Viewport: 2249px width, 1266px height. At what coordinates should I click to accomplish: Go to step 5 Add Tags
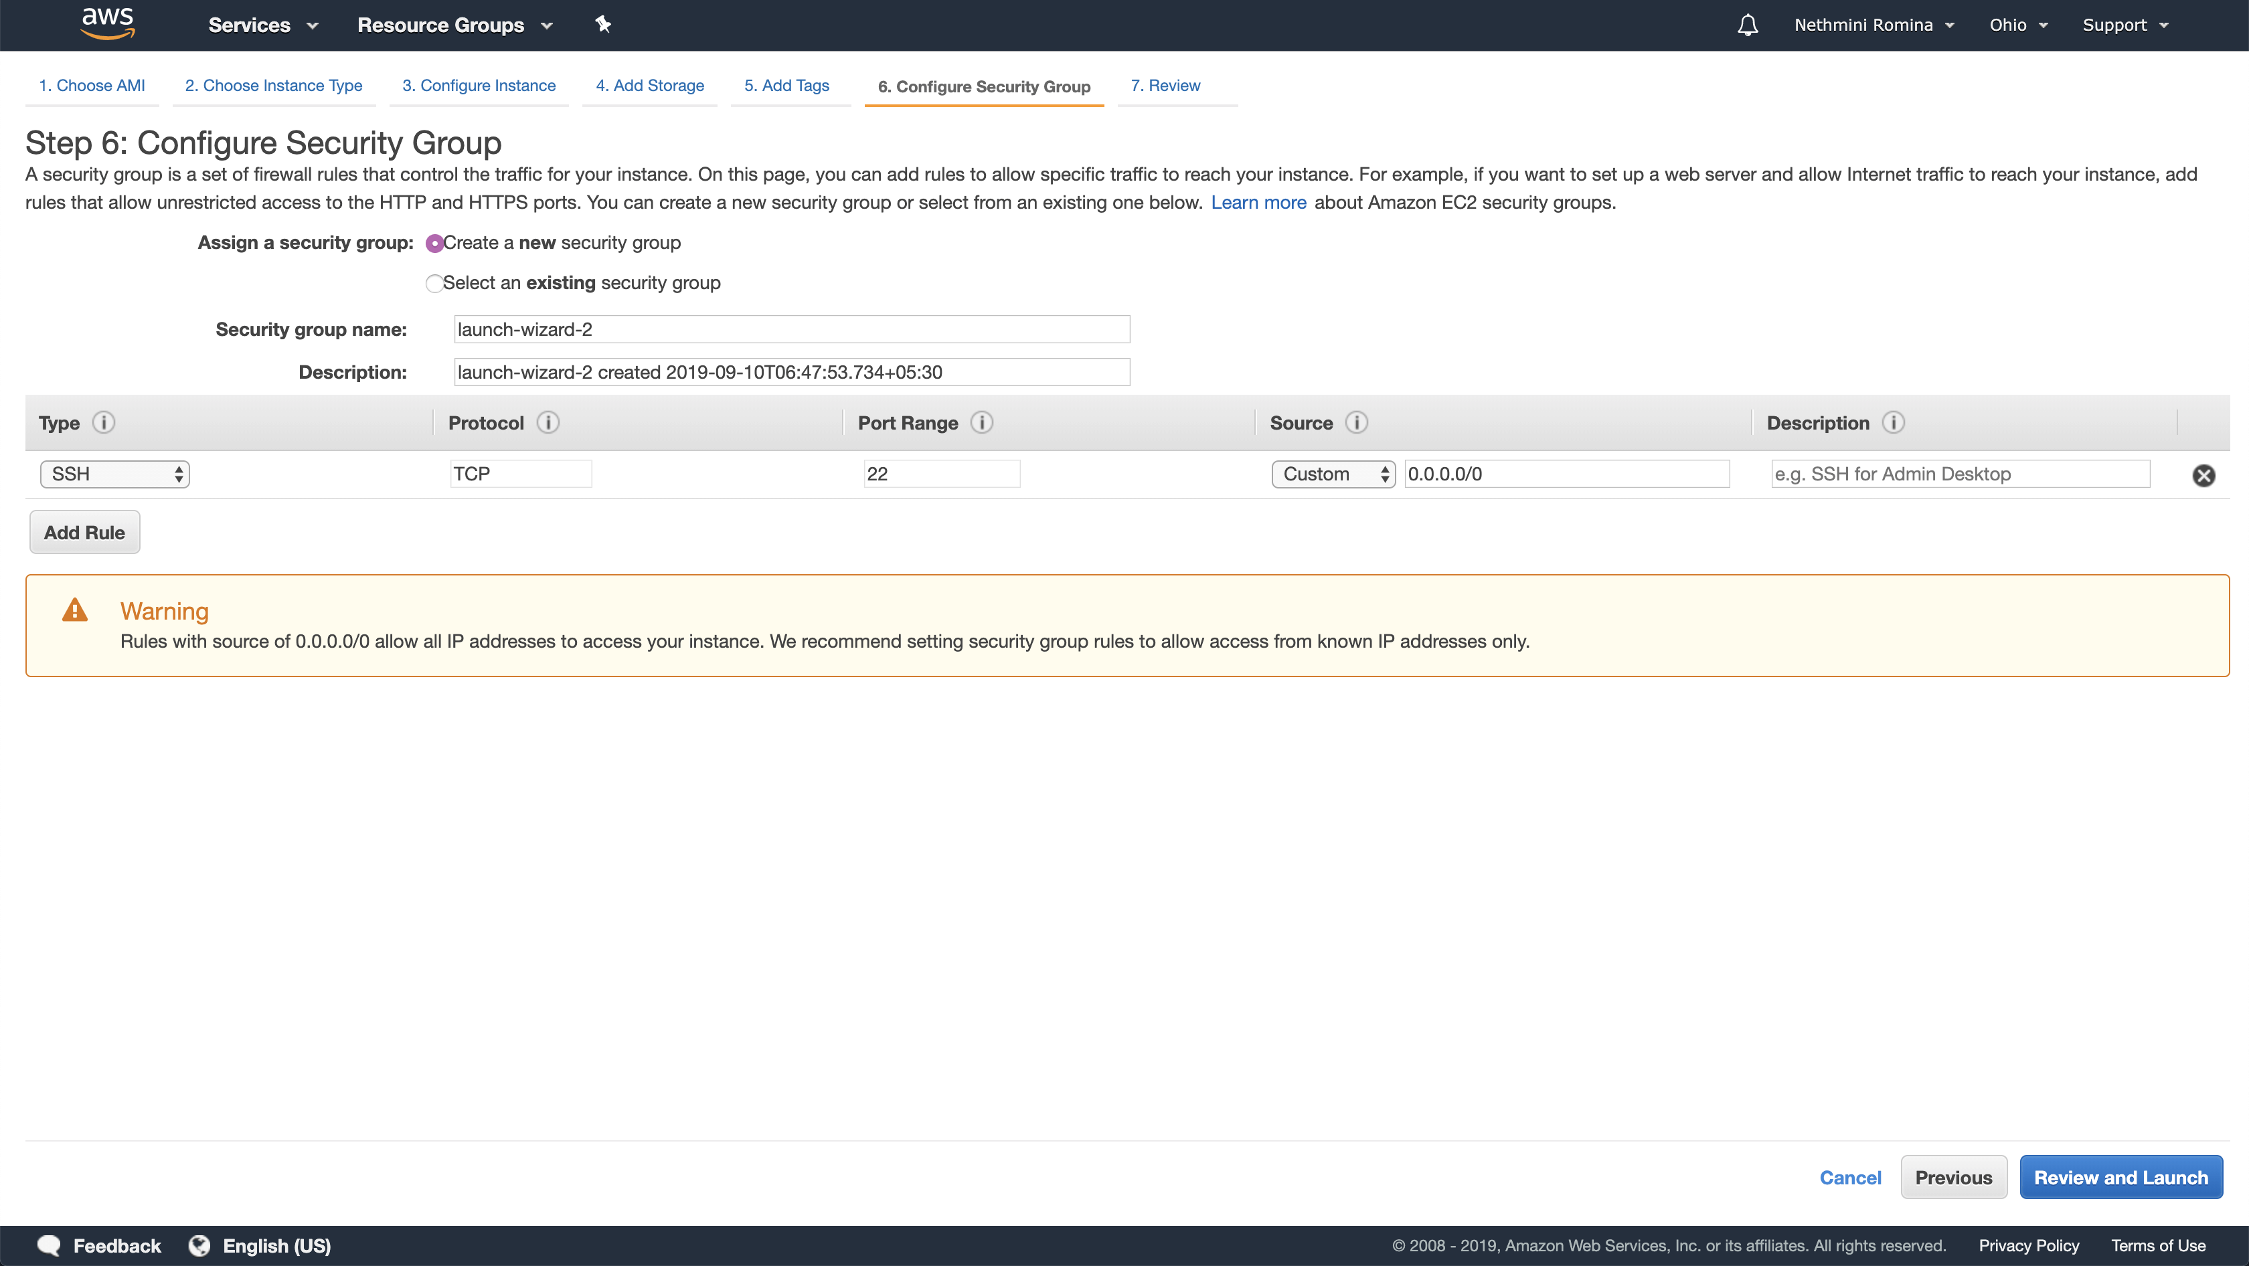(786, 86)
